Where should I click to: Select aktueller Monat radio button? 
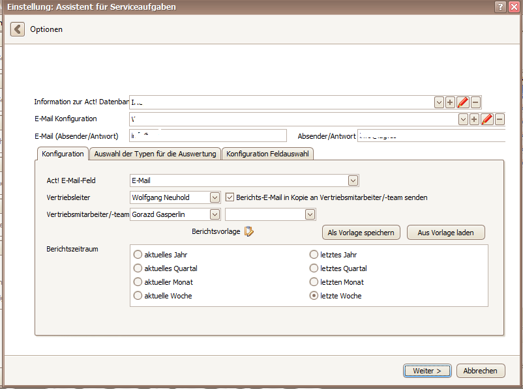(x=138, y=282)
